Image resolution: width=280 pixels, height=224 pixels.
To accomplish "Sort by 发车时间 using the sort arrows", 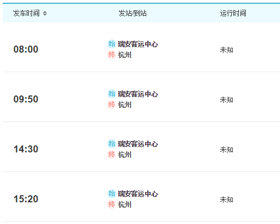I will (x=45, y=13).
